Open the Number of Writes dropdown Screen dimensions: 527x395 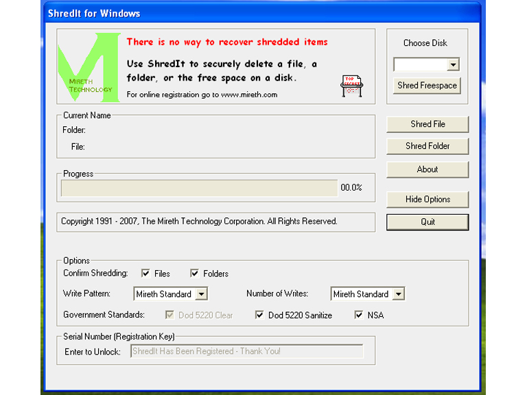[399, 294]
